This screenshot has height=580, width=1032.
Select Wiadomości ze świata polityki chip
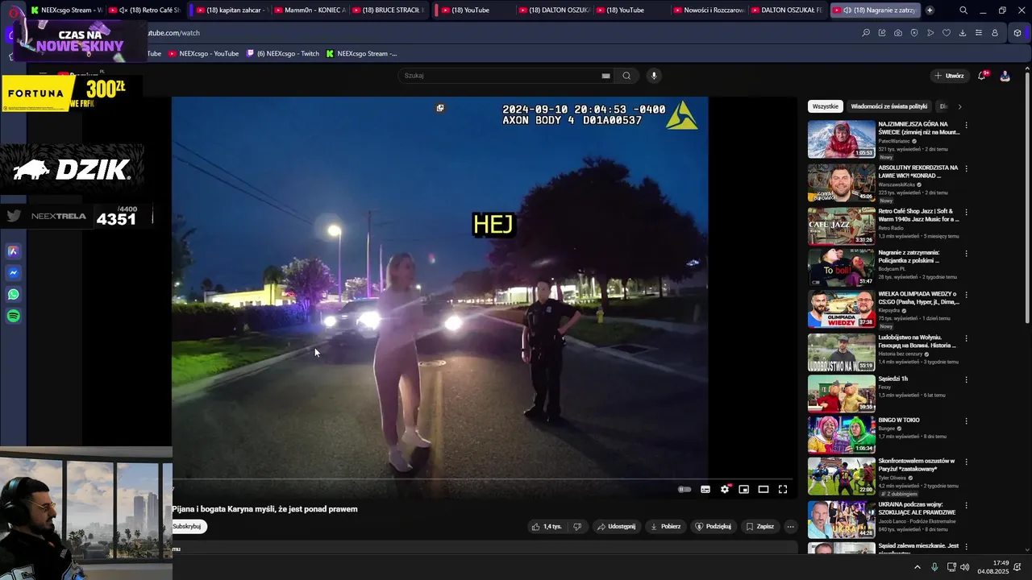click(x=889, y=106)
